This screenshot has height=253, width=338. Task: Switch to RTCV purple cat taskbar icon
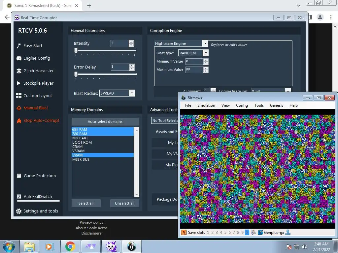click(x=111, y=246)
